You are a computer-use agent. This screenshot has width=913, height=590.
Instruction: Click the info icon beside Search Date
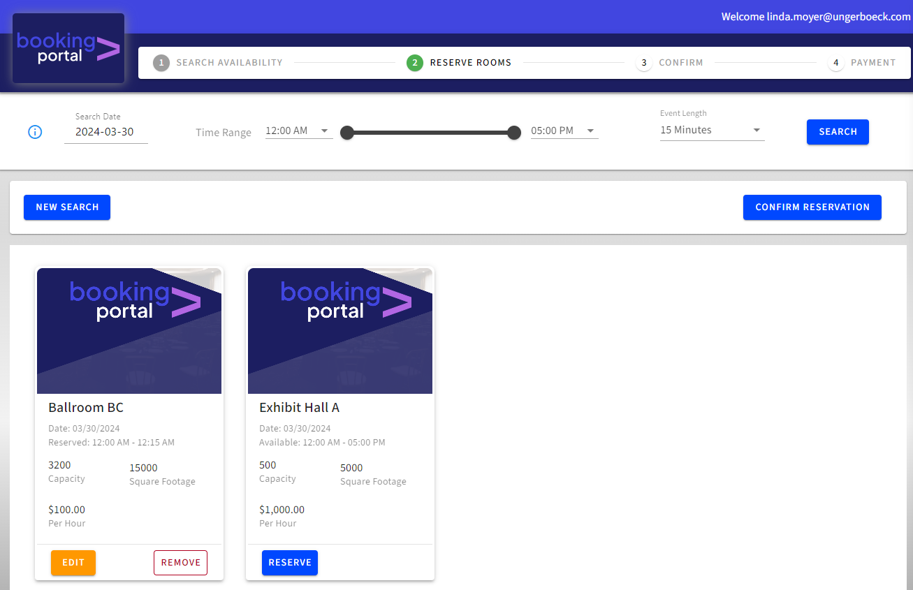(35, 131)
